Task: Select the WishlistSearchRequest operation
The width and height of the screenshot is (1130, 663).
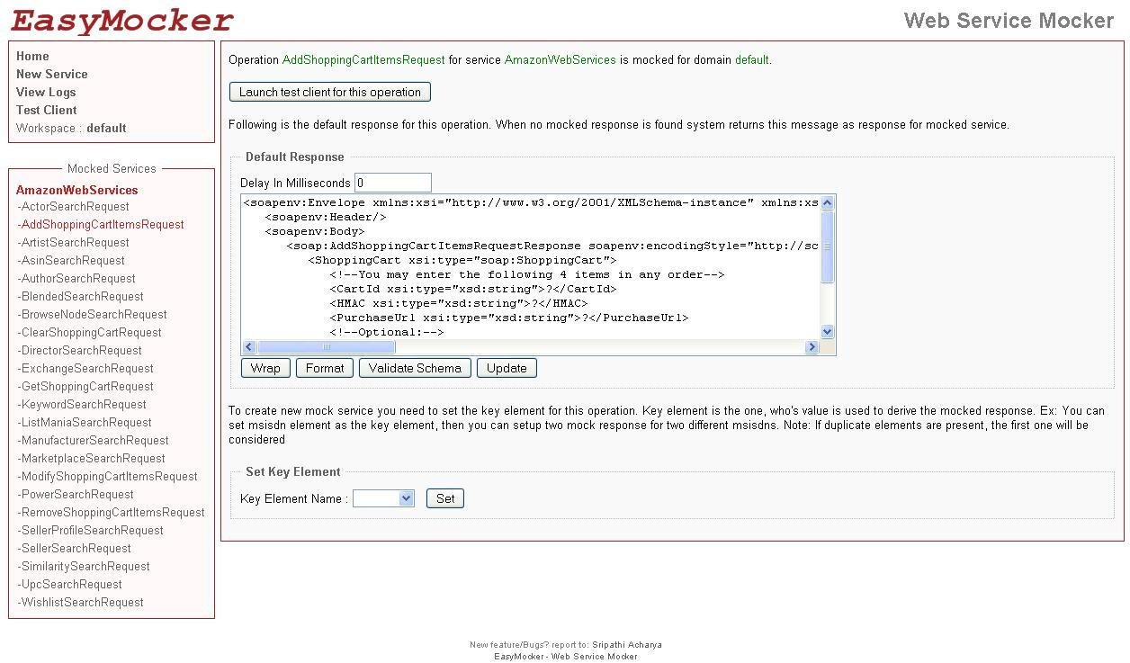Action: point(81,602)
